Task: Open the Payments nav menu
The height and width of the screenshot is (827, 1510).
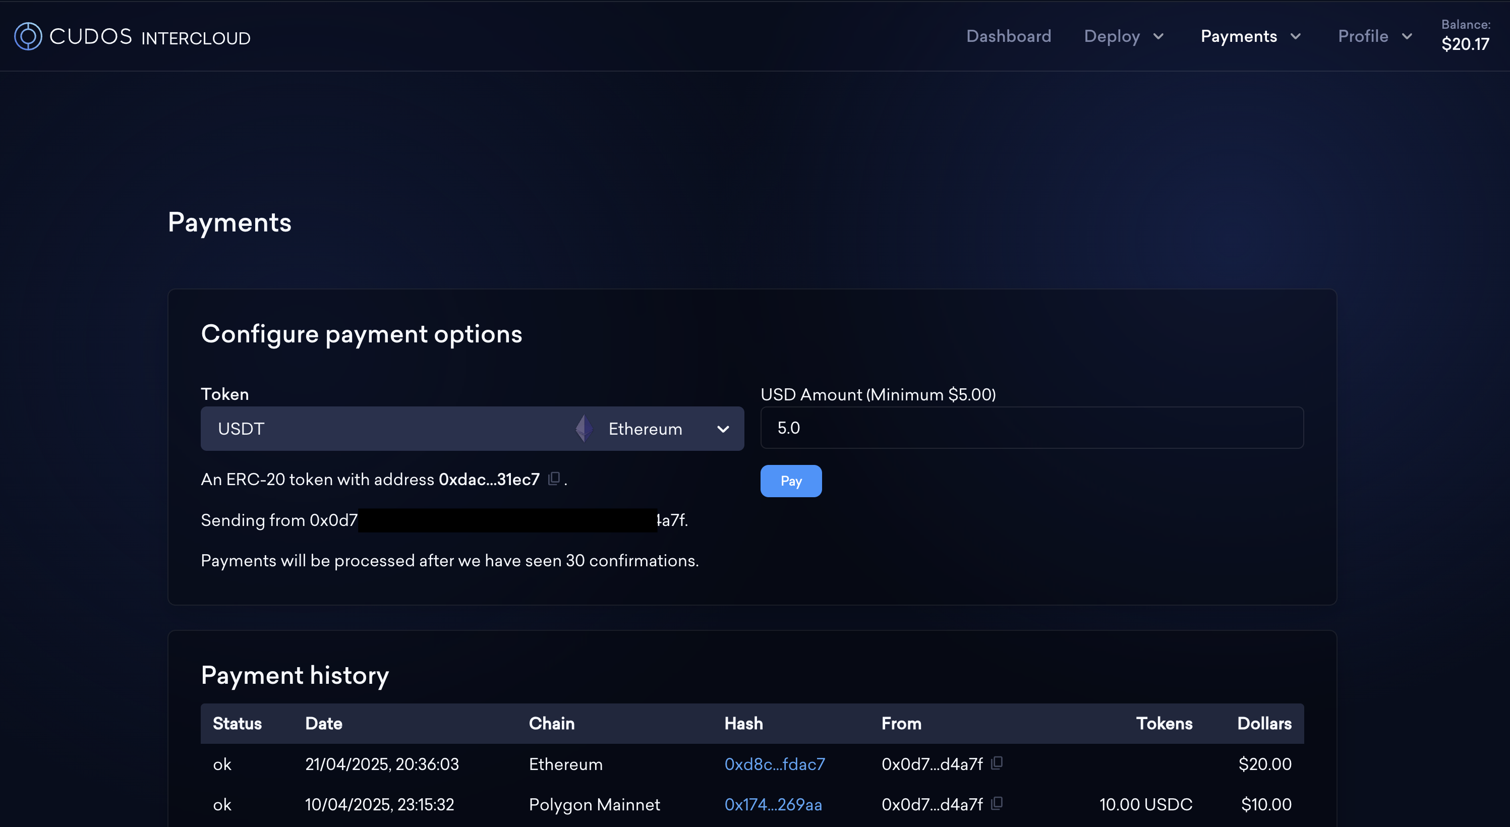Action: pyautogui.click(x=1251, y=36)
